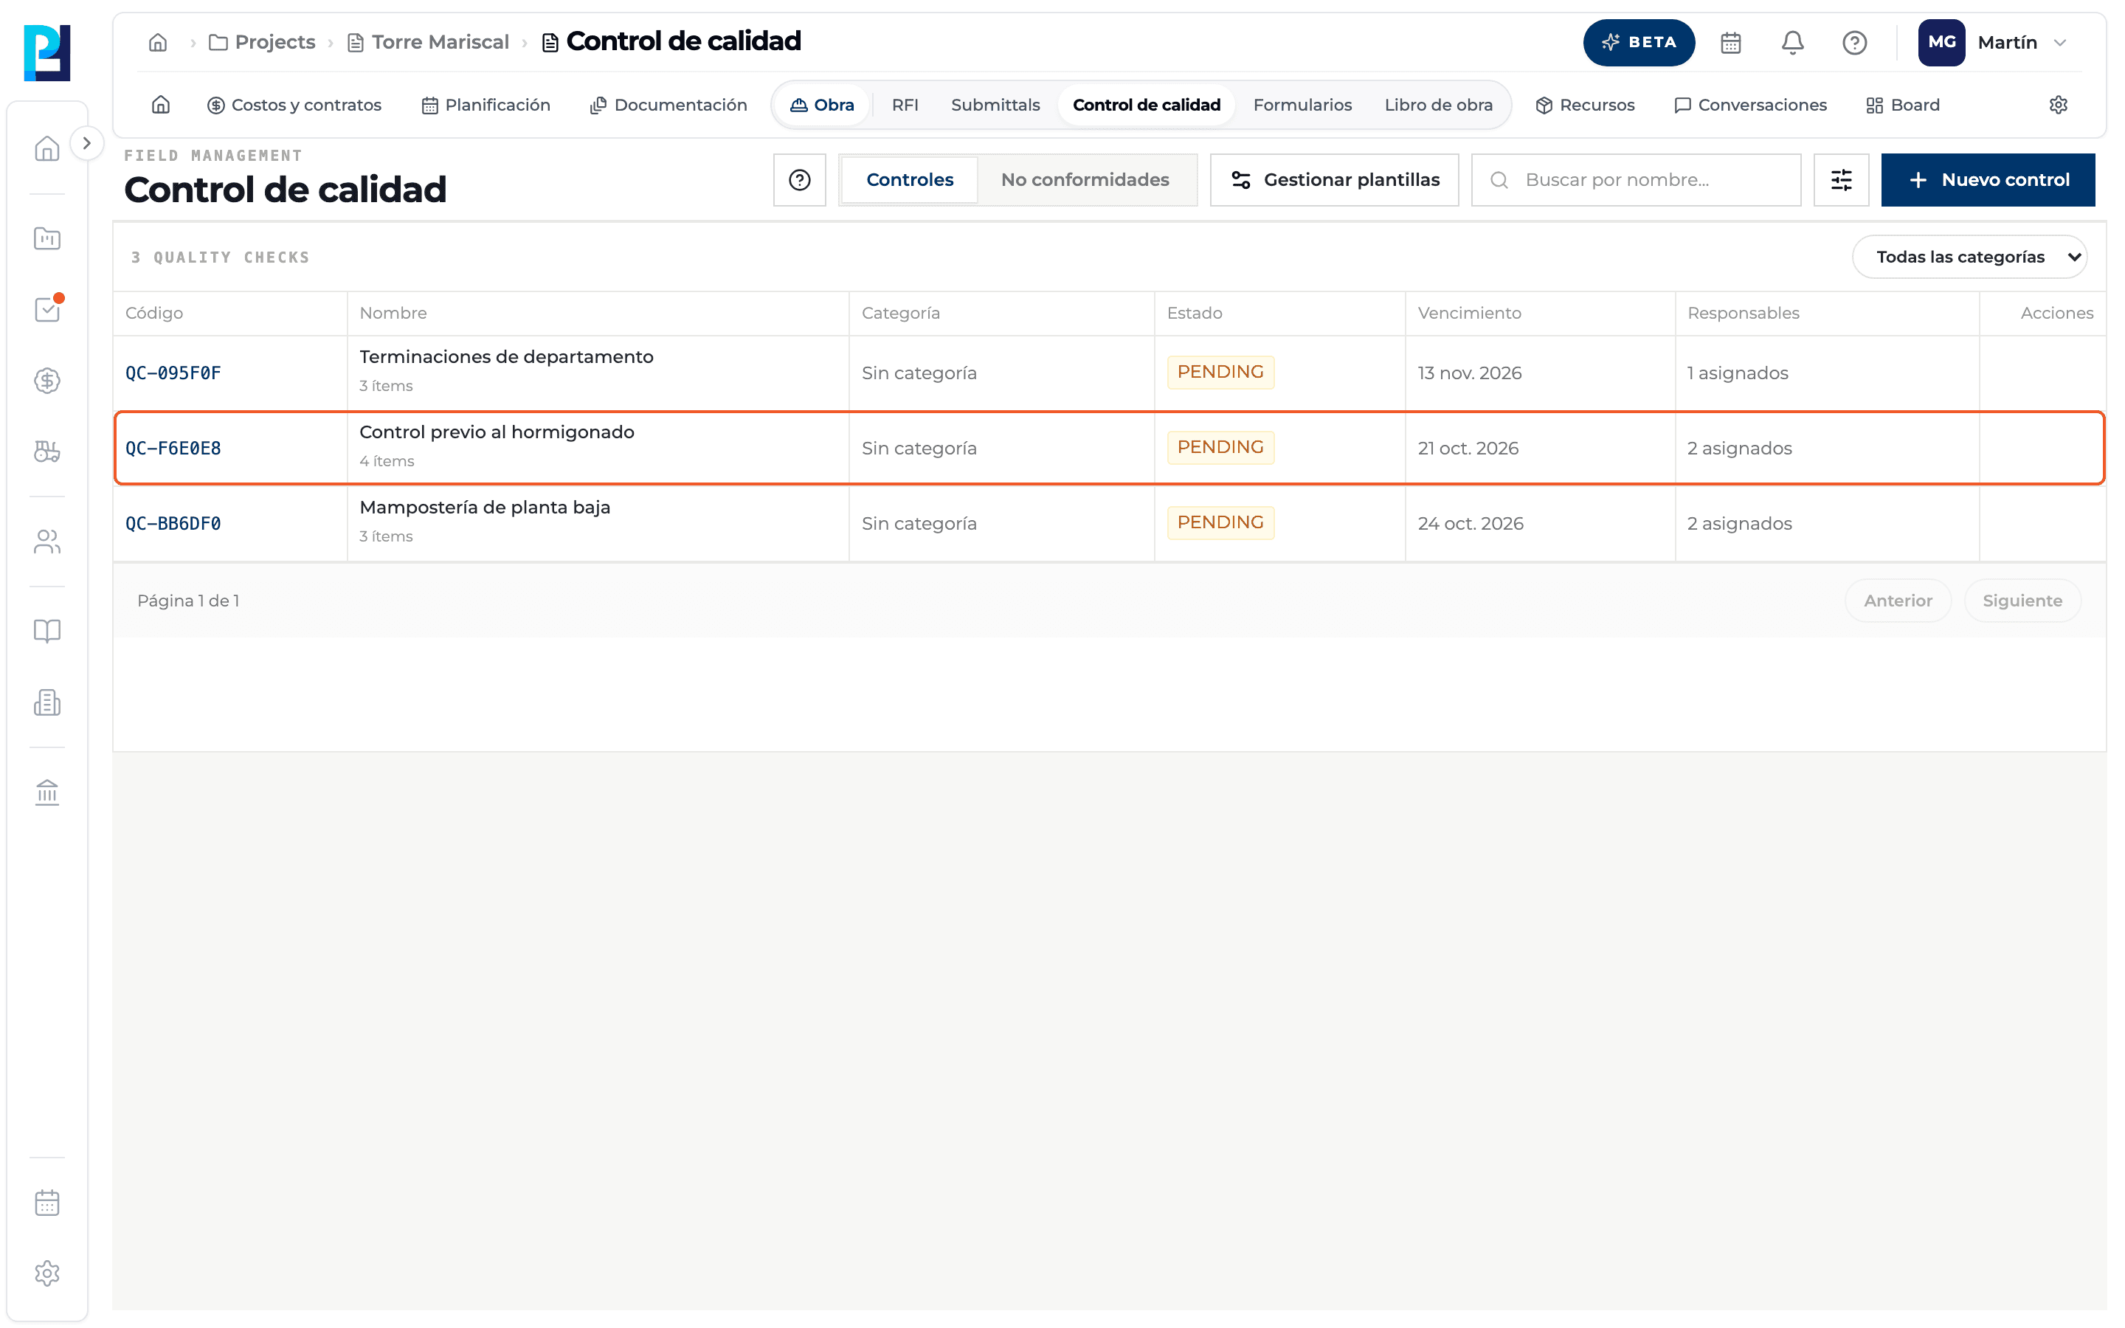
Task: Switch to the RFI tab
Action: pyautogui.click(x=905, y=106)
